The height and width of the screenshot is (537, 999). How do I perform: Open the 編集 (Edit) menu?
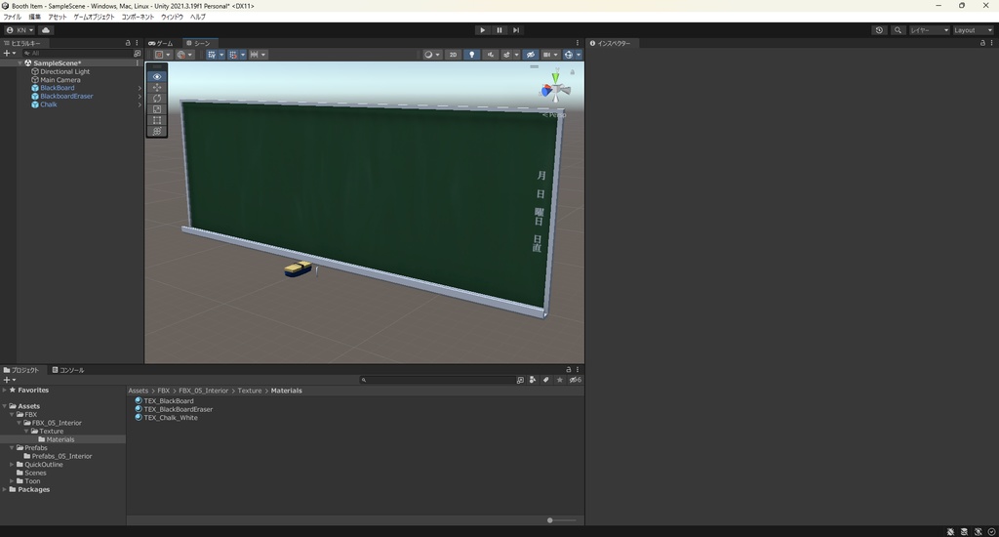tap(34, 17)
